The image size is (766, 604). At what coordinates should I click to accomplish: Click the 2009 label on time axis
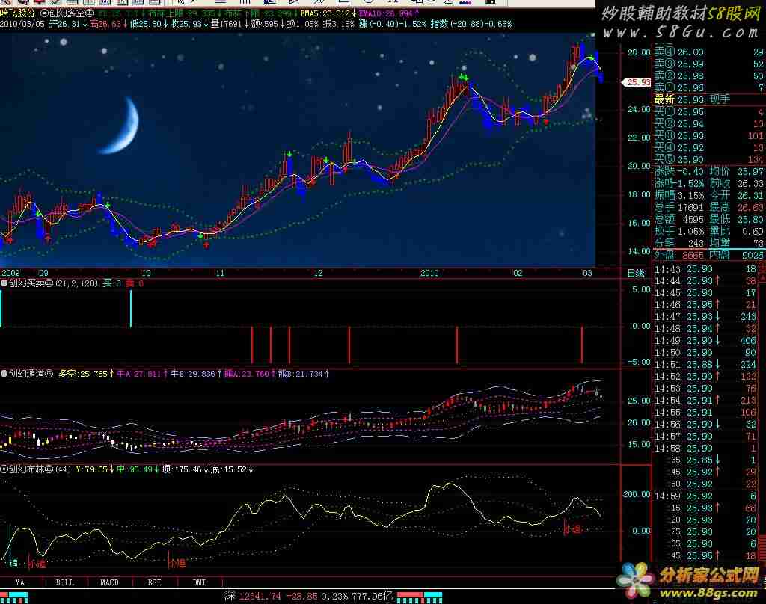[x=10, y=273]
